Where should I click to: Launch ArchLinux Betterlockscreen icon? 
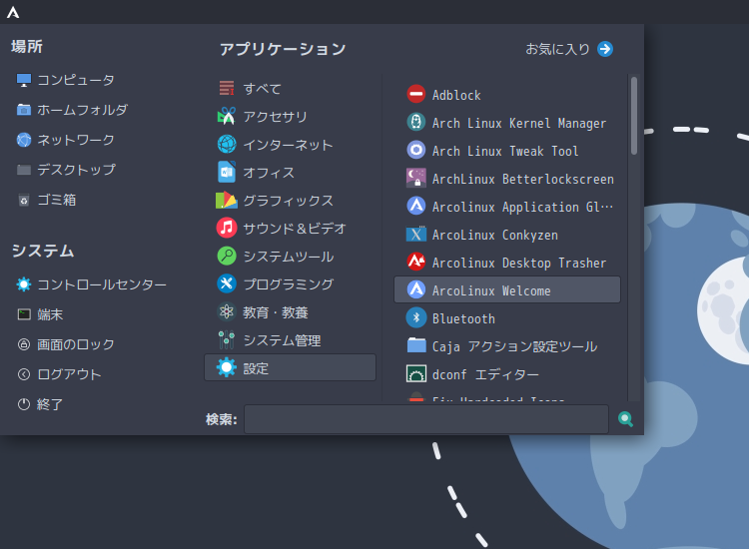(x=416, y=178)
